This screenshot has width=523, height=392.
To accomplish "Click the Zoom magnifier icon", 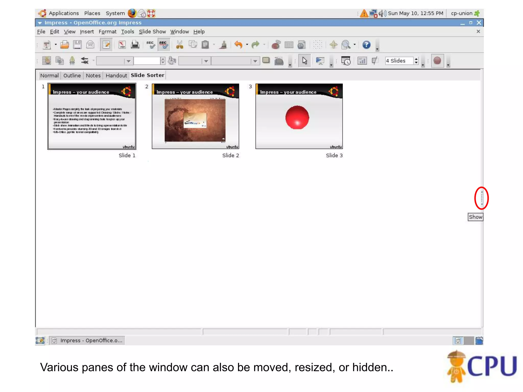I will pyautogui.click(x=346, y=45).
